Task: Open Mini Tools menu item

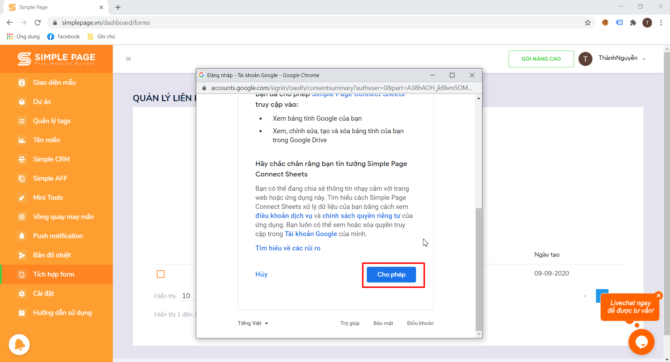Action: 48,198
